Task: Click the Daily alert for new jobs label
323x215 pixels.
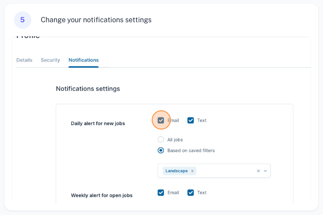Action: coord(98,123)
